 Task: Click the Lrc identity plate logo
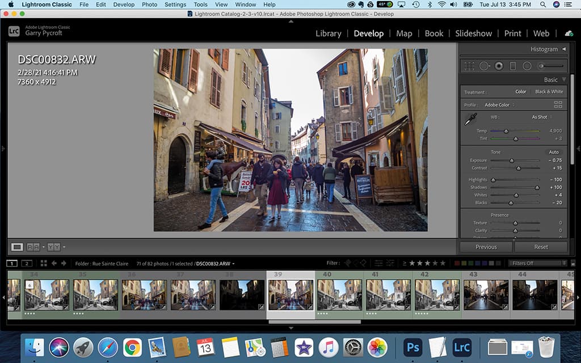[x=14, y=31]
